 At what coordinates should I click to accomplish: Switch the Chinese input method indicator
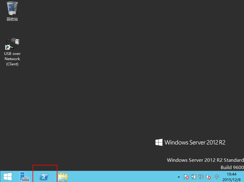point(217,177)
